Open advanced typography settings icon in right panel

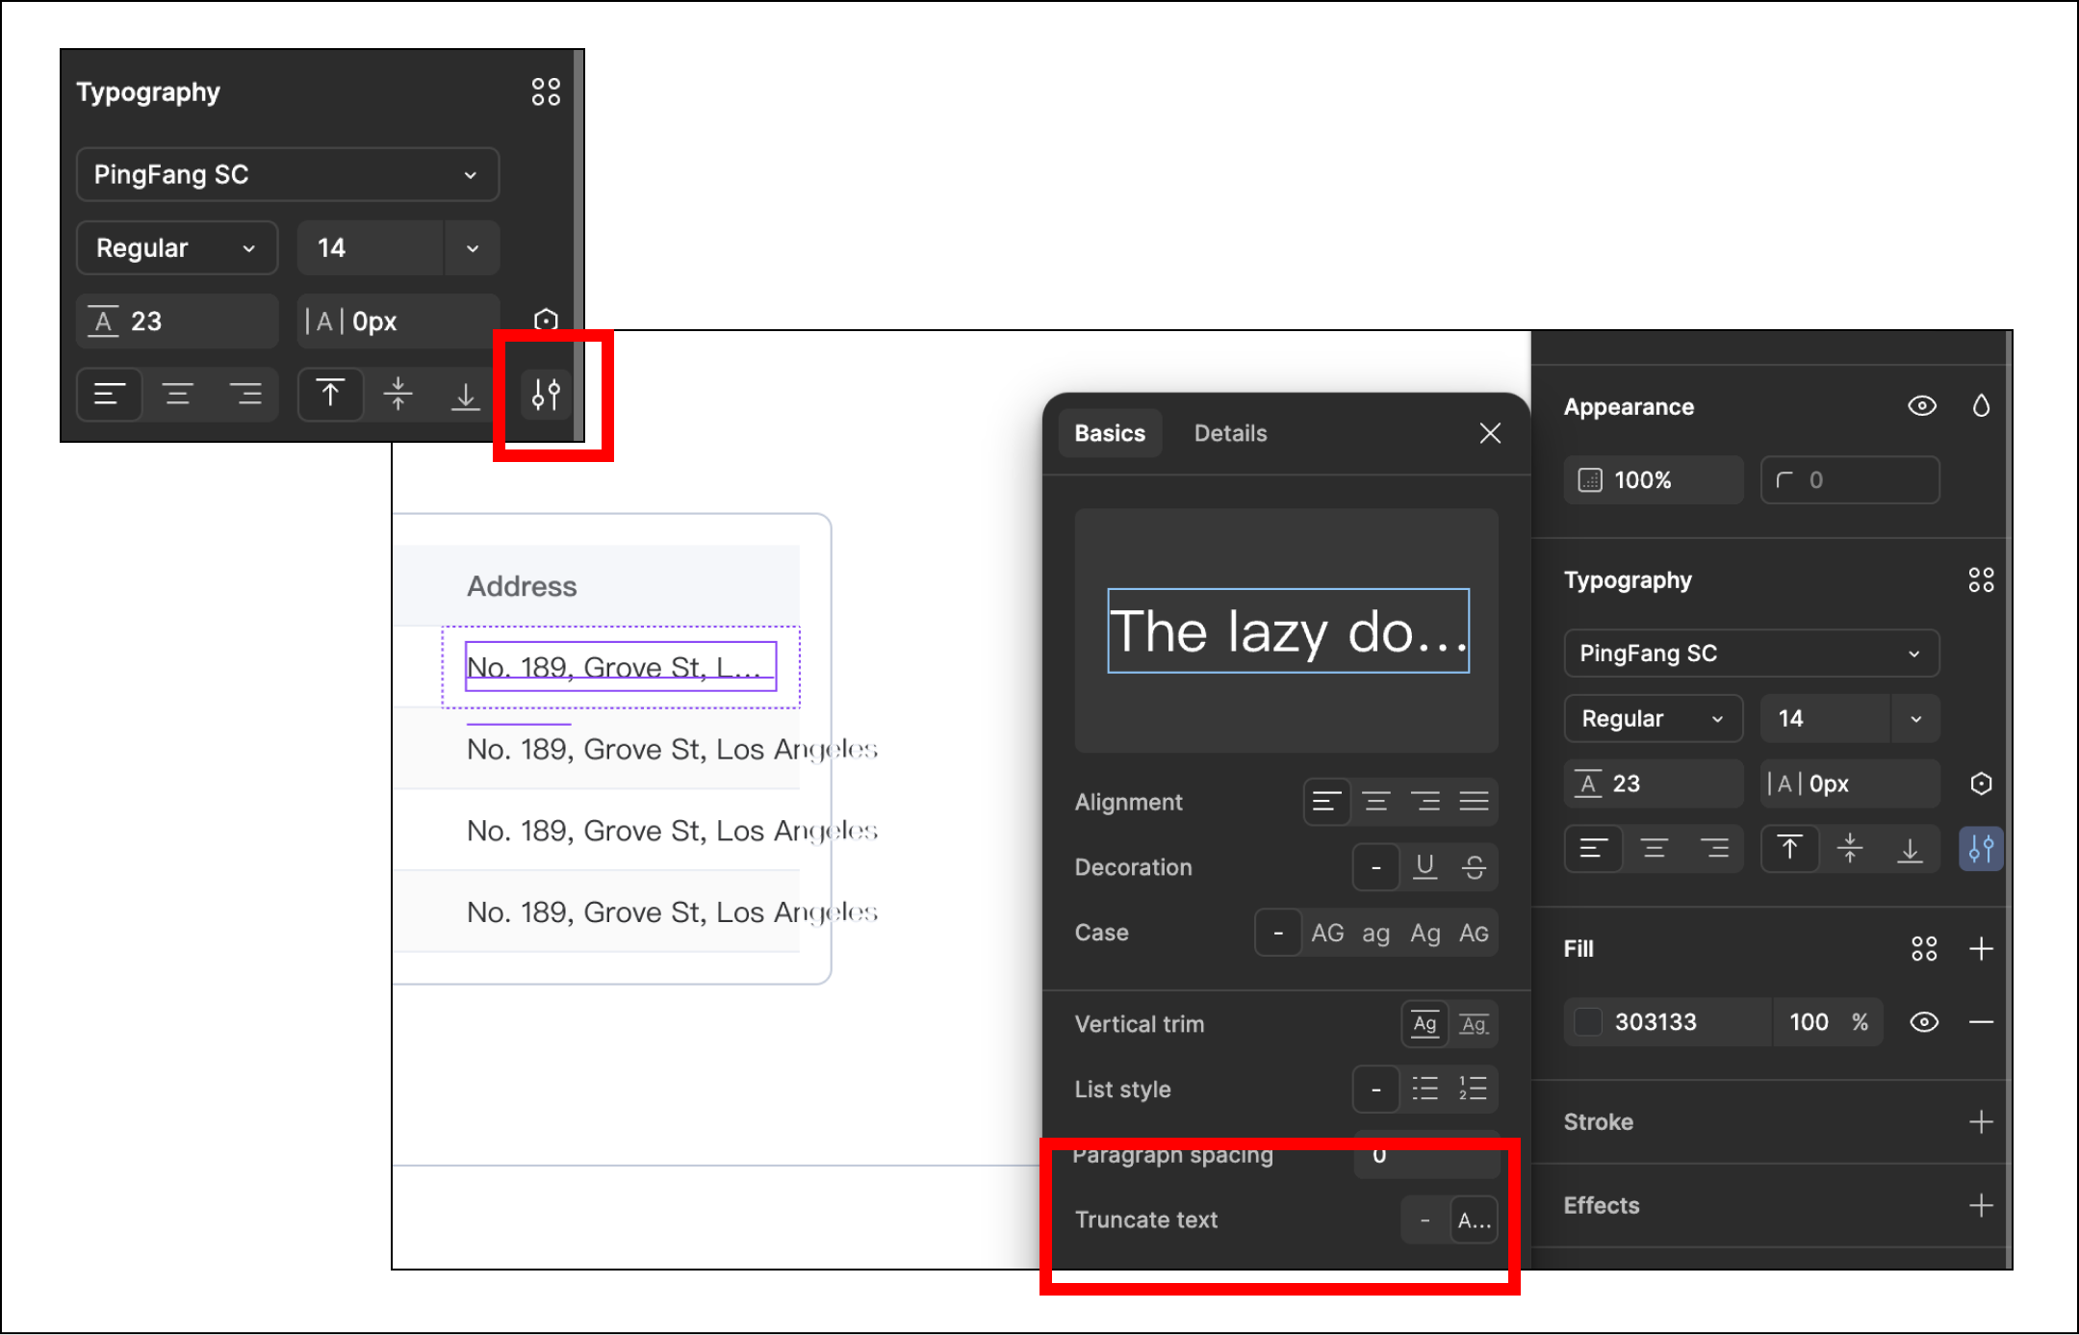(1981, 849)
